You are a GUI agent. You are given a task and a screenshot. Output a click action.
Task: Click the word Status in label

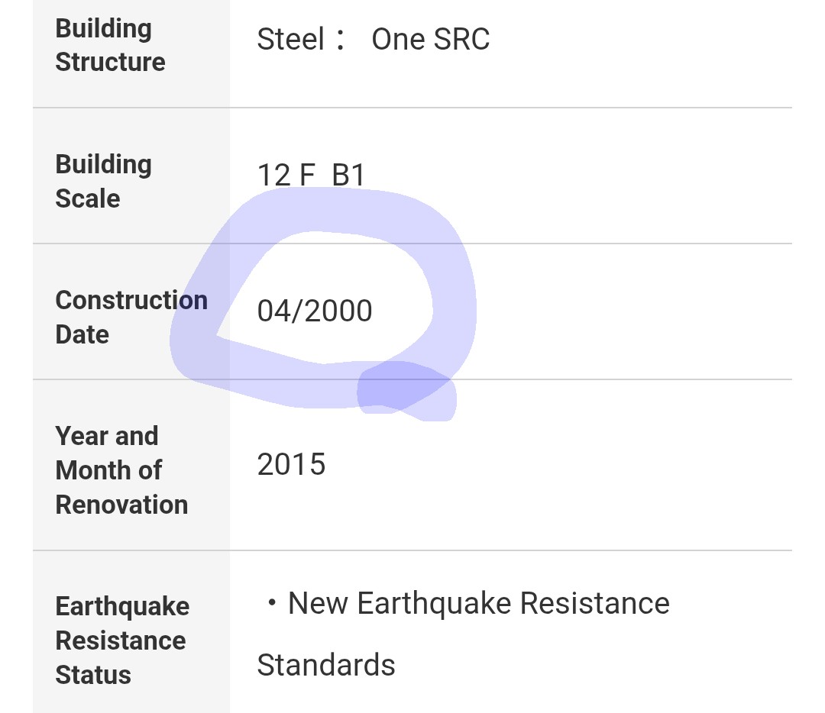[93, 675]
